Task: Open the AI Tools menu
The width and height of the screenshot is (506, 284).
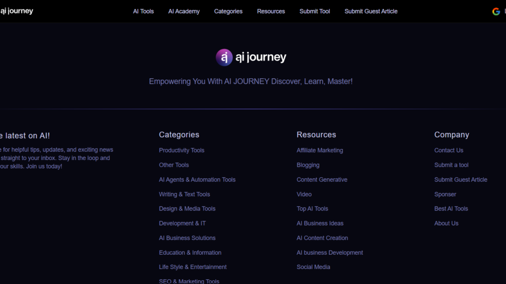Action: pyautogui.click(x=143, y=11)
